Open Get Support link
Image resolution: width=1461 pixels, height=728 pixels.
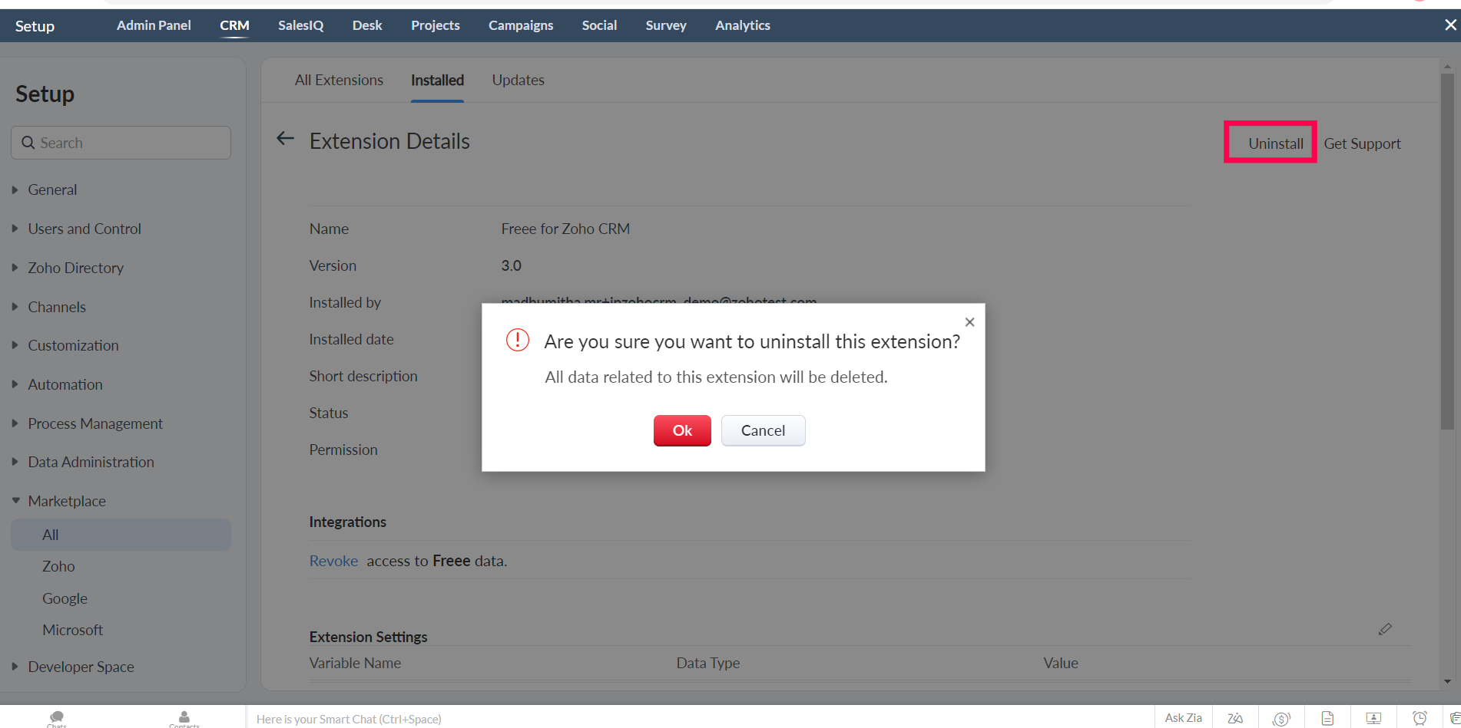point(1362,143)
